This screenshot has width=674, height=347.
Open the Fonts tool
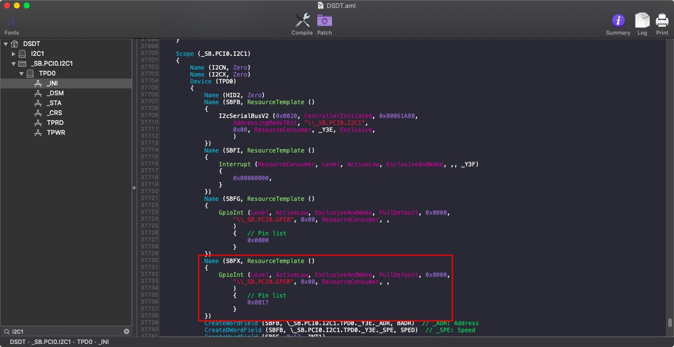click(x=12, y=25)
